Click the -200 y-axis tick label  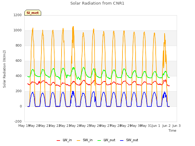click(18, 121)
